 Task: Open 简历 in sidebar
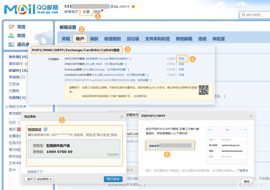coord(12,129)
